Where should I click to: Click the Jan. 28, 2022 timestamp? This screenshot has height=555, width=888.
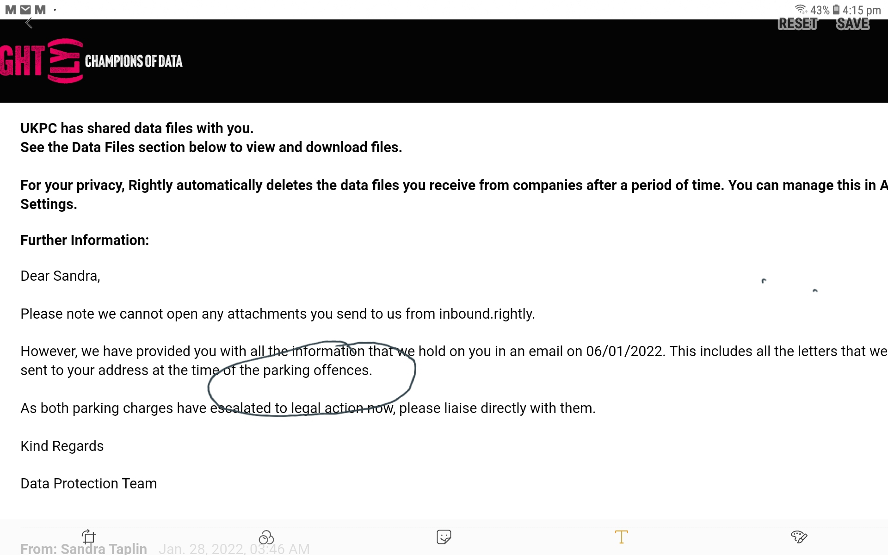click(234, 549)
